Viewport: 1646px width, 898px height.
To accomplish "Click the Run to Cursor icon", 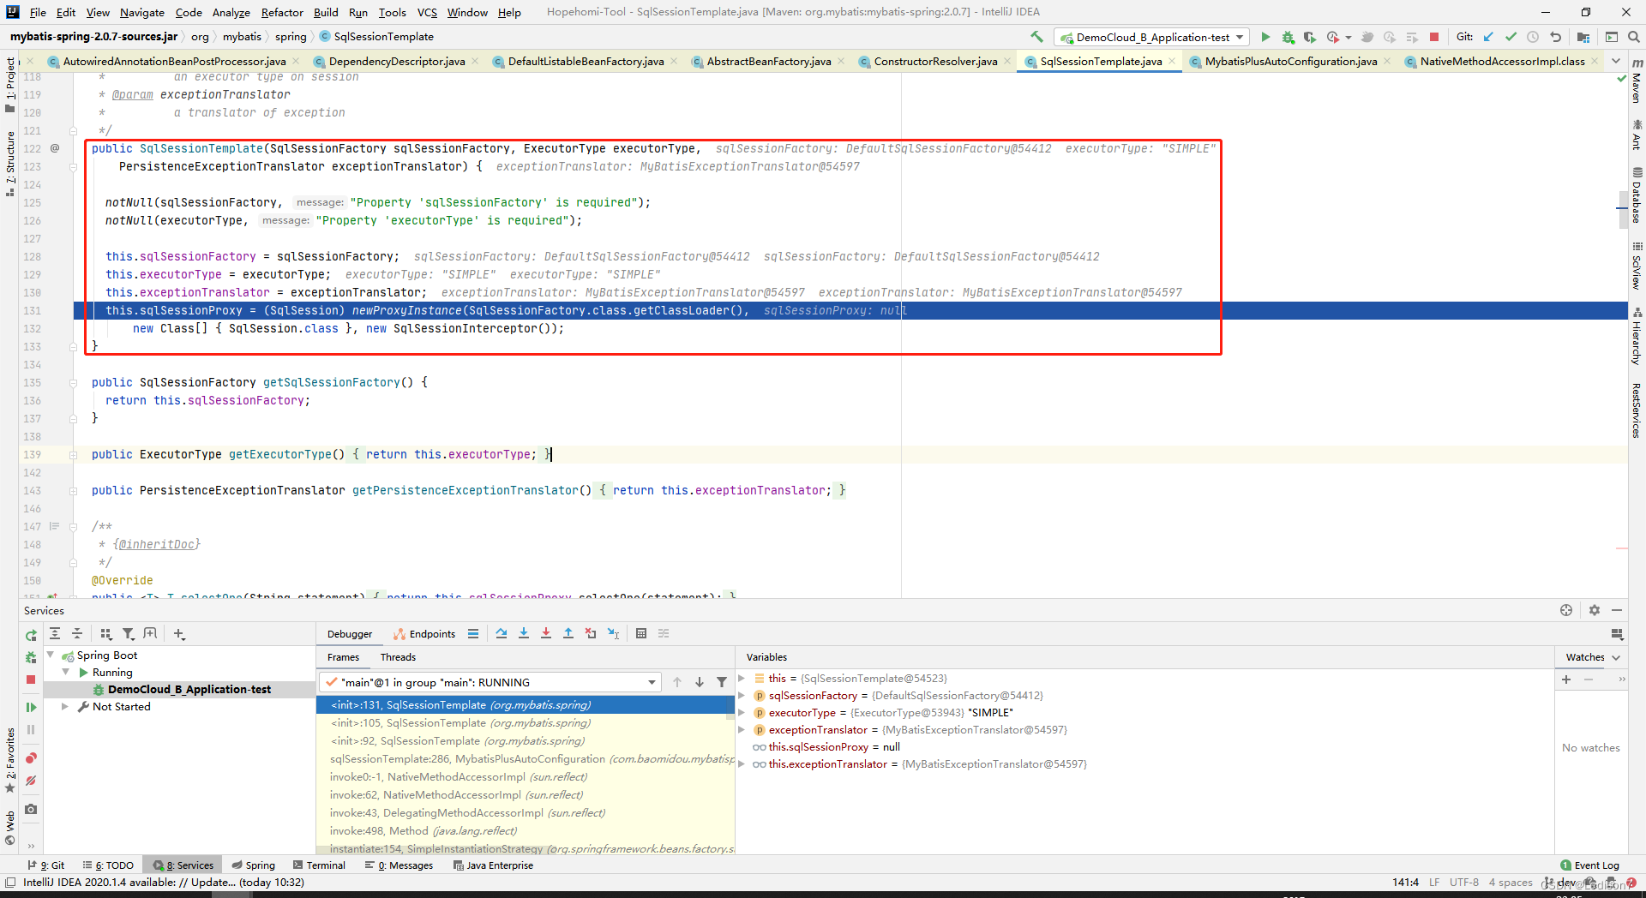I will 614,633.
